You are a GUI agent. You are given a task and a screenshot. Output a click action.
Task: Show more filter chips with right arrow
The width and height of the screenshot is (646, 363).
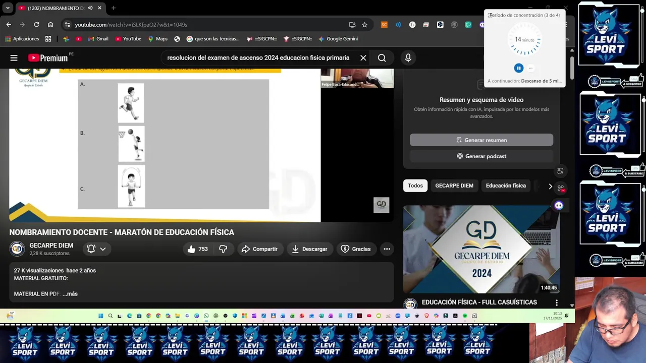click(x=550, y=186)
